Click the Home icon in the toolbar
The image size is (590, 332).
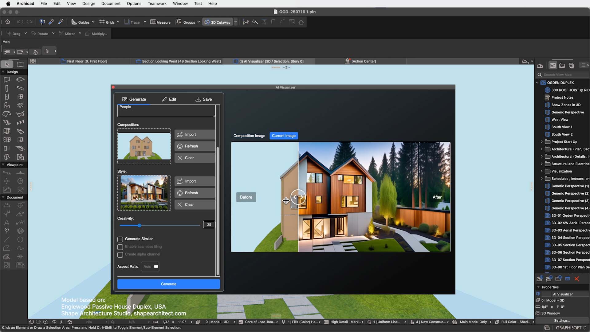[x=8, y=22]
